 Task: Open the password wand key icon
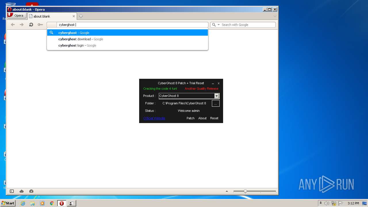click(40, 25)
